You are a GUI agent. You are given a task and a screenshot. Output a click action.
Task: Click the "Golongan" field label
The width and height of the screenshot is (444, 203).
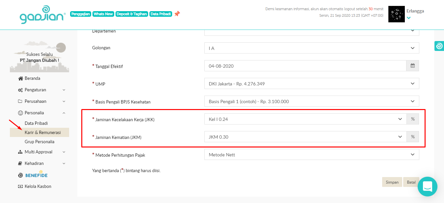point(101,48)
